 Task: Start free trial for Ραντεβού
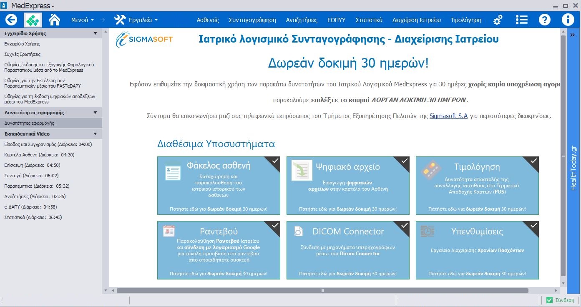pyautogui.click(x=219, y=274)
